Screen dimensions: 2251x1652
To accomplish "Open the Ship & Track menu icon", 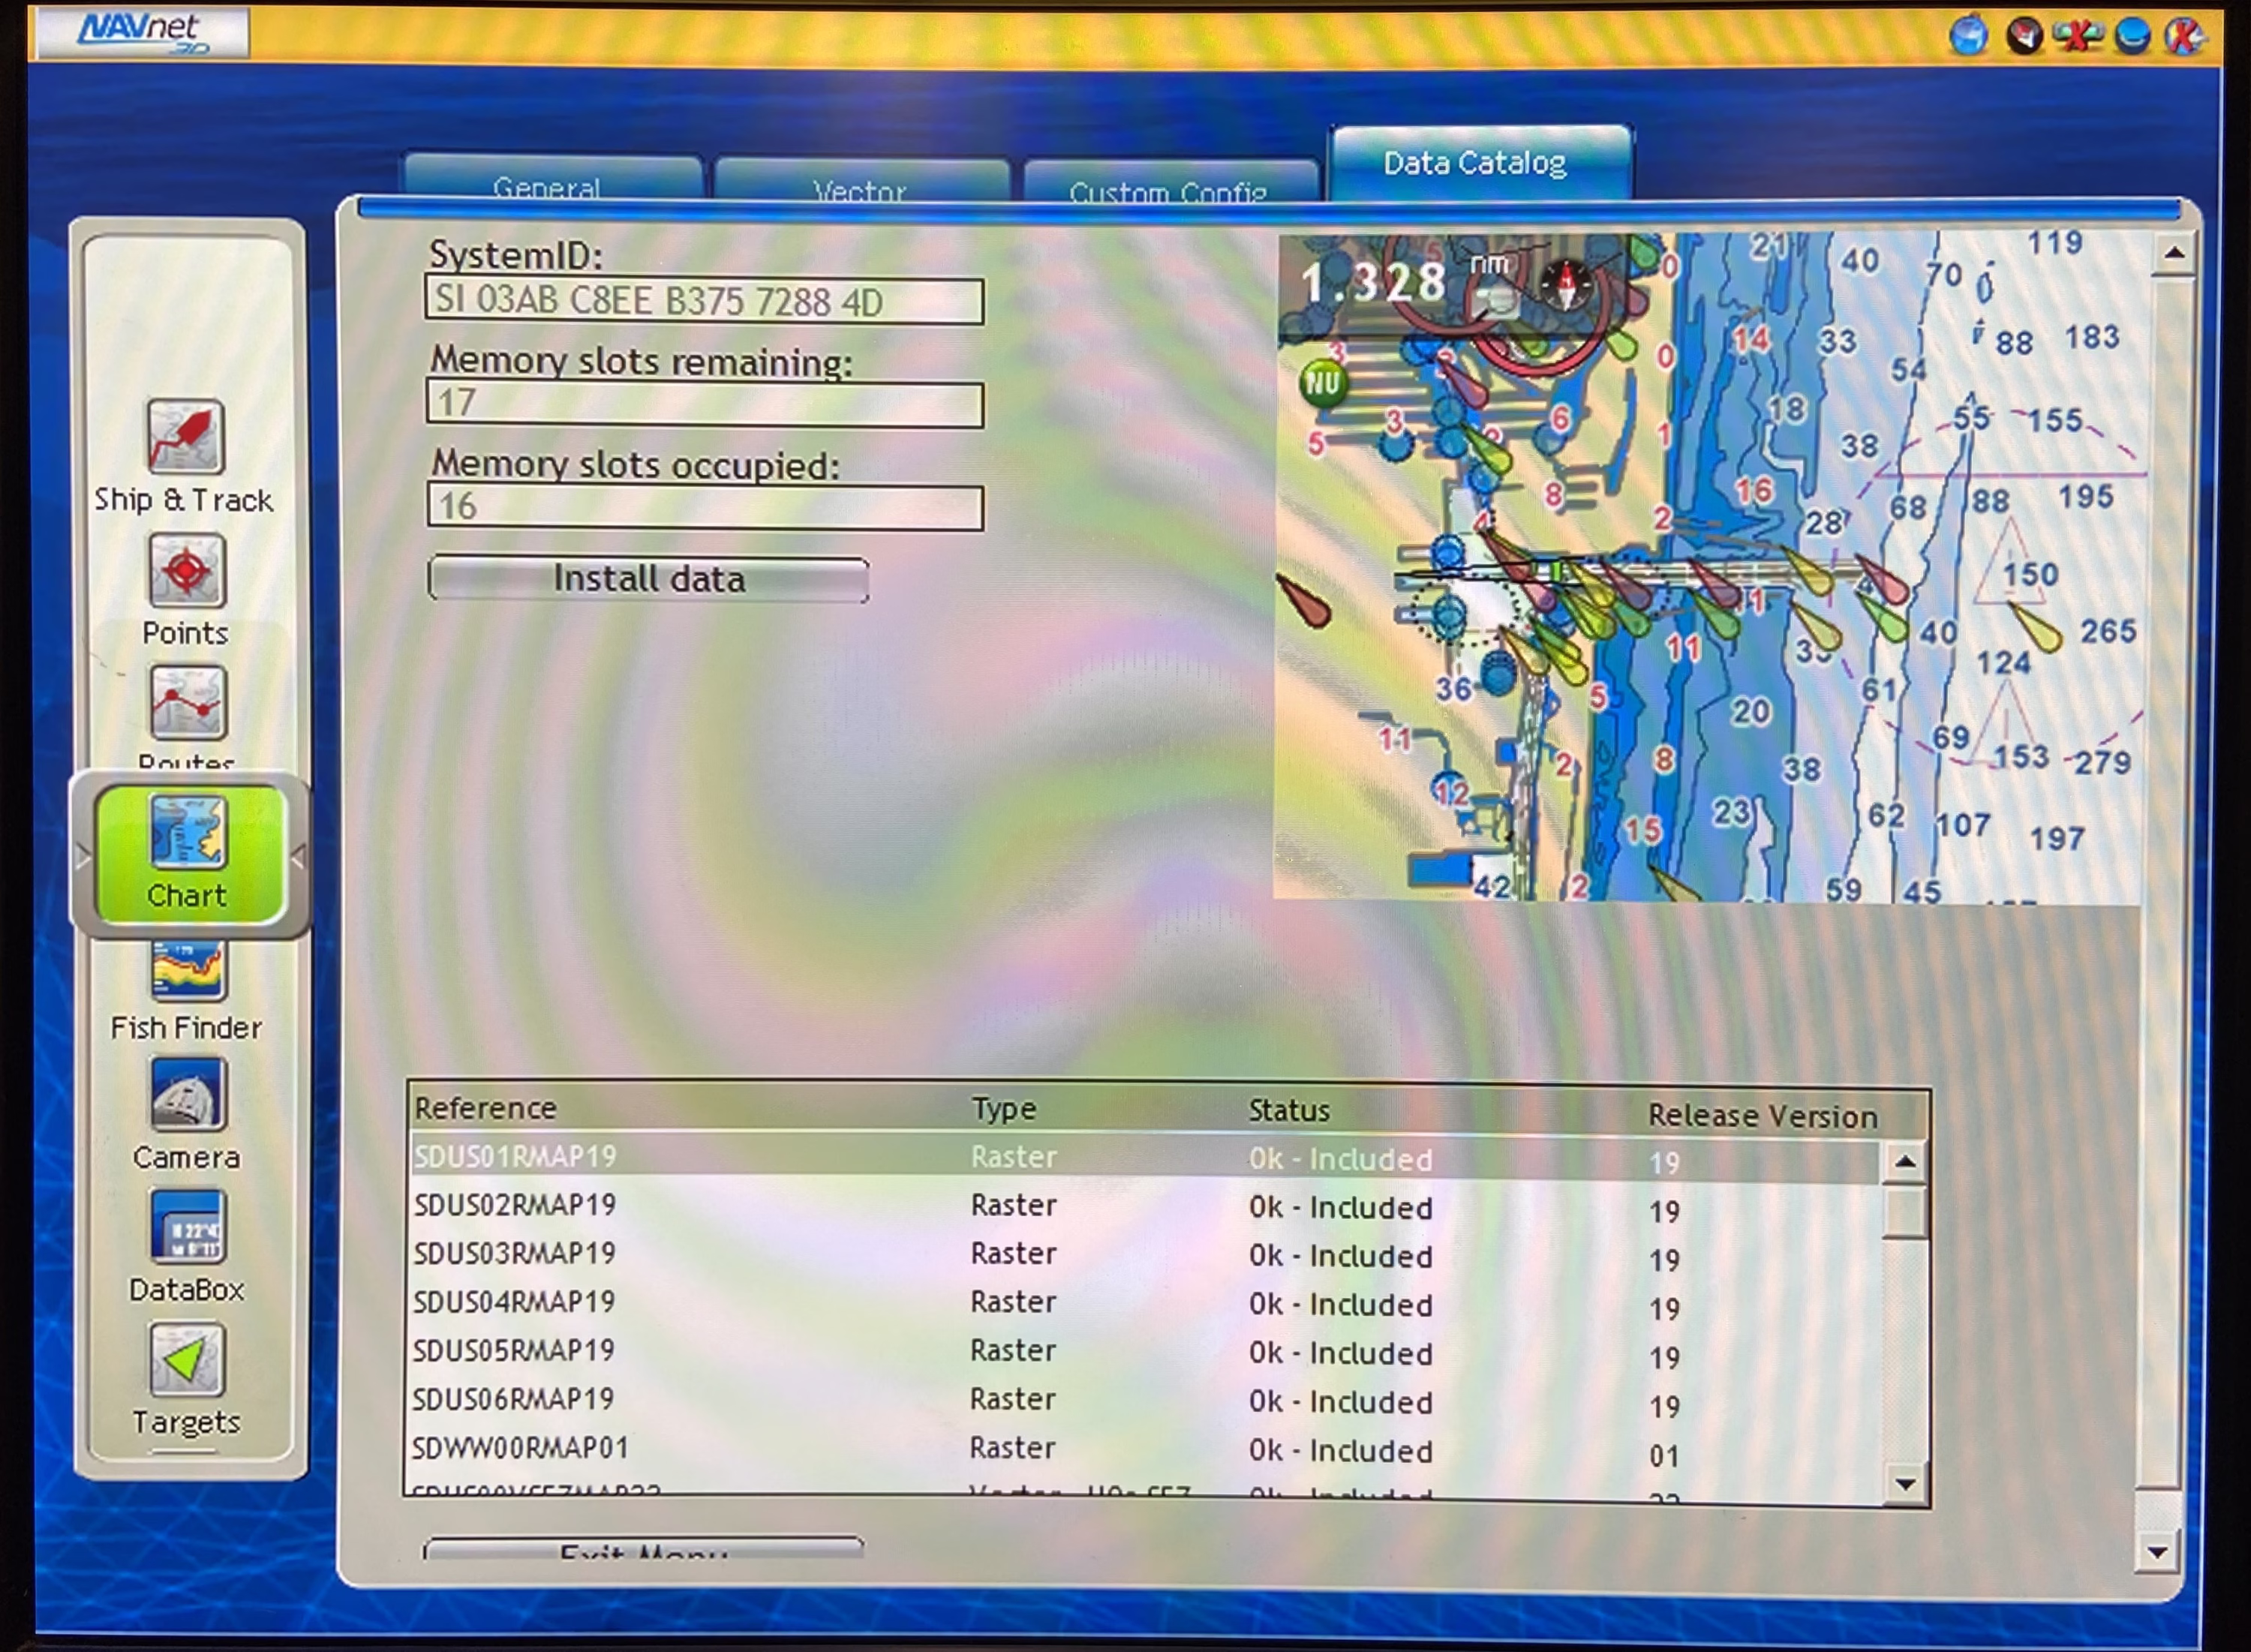I will click(x=185, y=438).
